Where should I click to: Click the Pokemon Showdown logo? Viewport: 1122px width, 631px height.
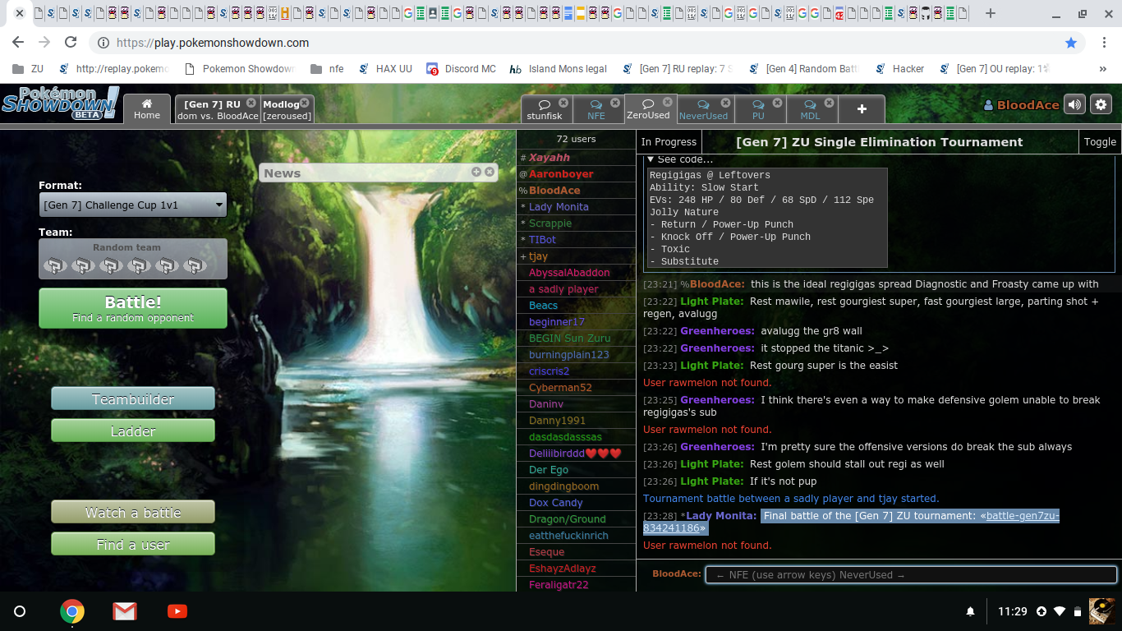point(60,104)
